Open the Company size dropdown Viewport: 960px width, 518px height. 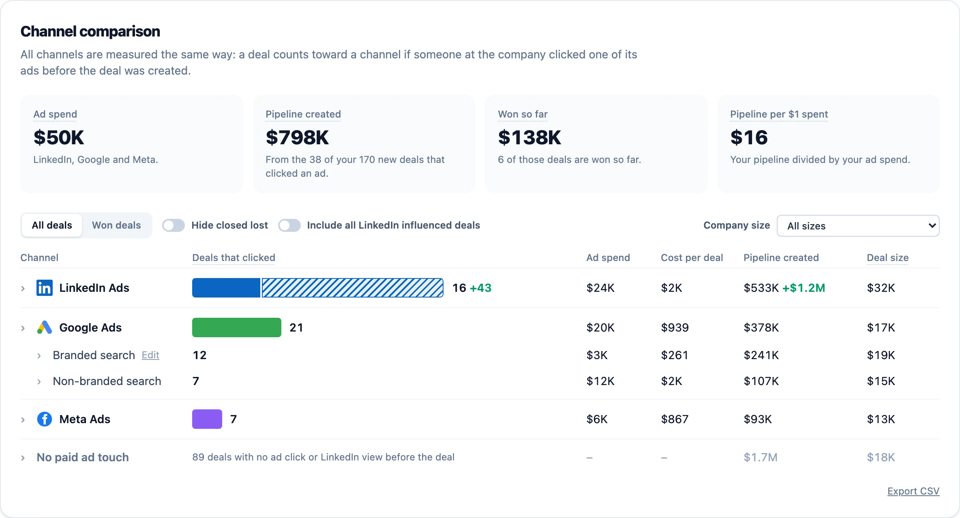click(858, 226)
